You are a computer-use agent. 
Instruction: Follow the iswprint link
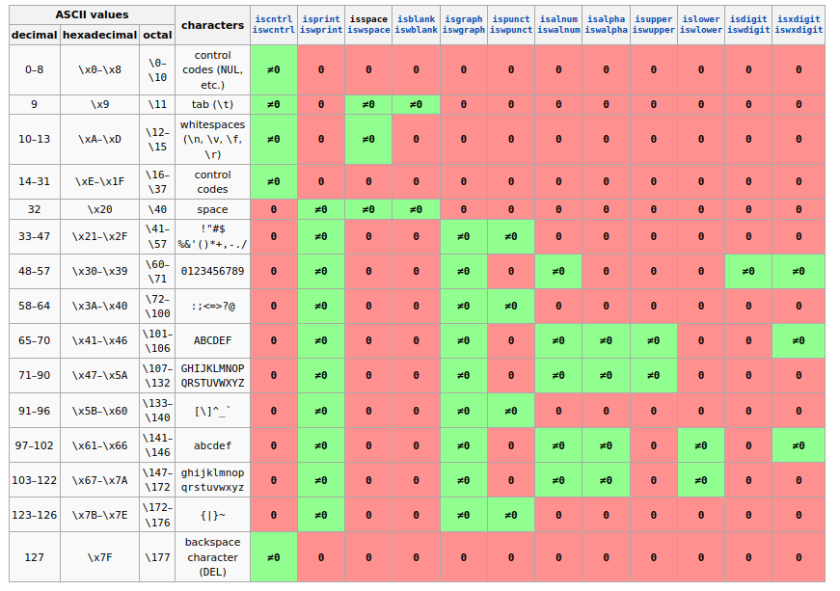coord(320,30)
